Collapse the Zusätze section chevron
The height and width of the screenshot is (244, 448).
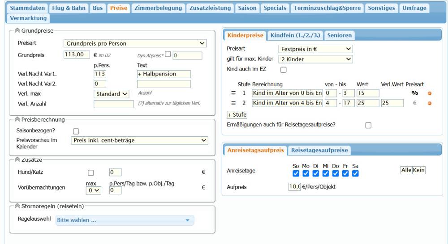[17, 160]
